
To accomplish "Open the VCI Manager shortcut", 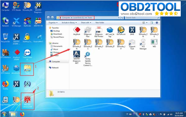I will [143, 44].
